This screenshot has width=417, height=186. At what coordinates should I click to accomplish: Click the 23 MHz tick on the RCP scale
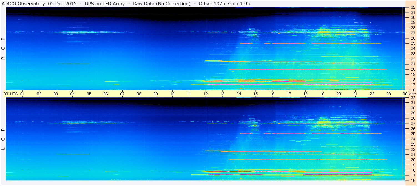(413, 54)
